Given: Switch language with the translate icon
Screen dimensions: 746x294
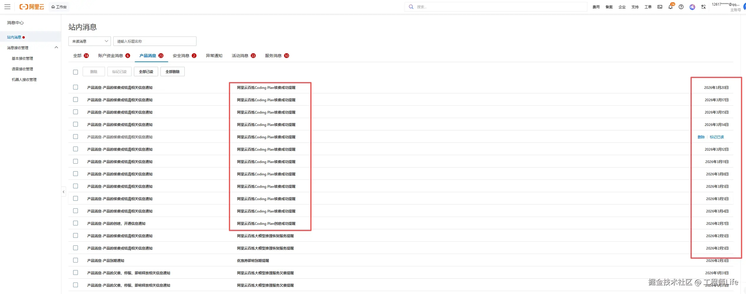Looking at the screenshot, I should (704, 7).
